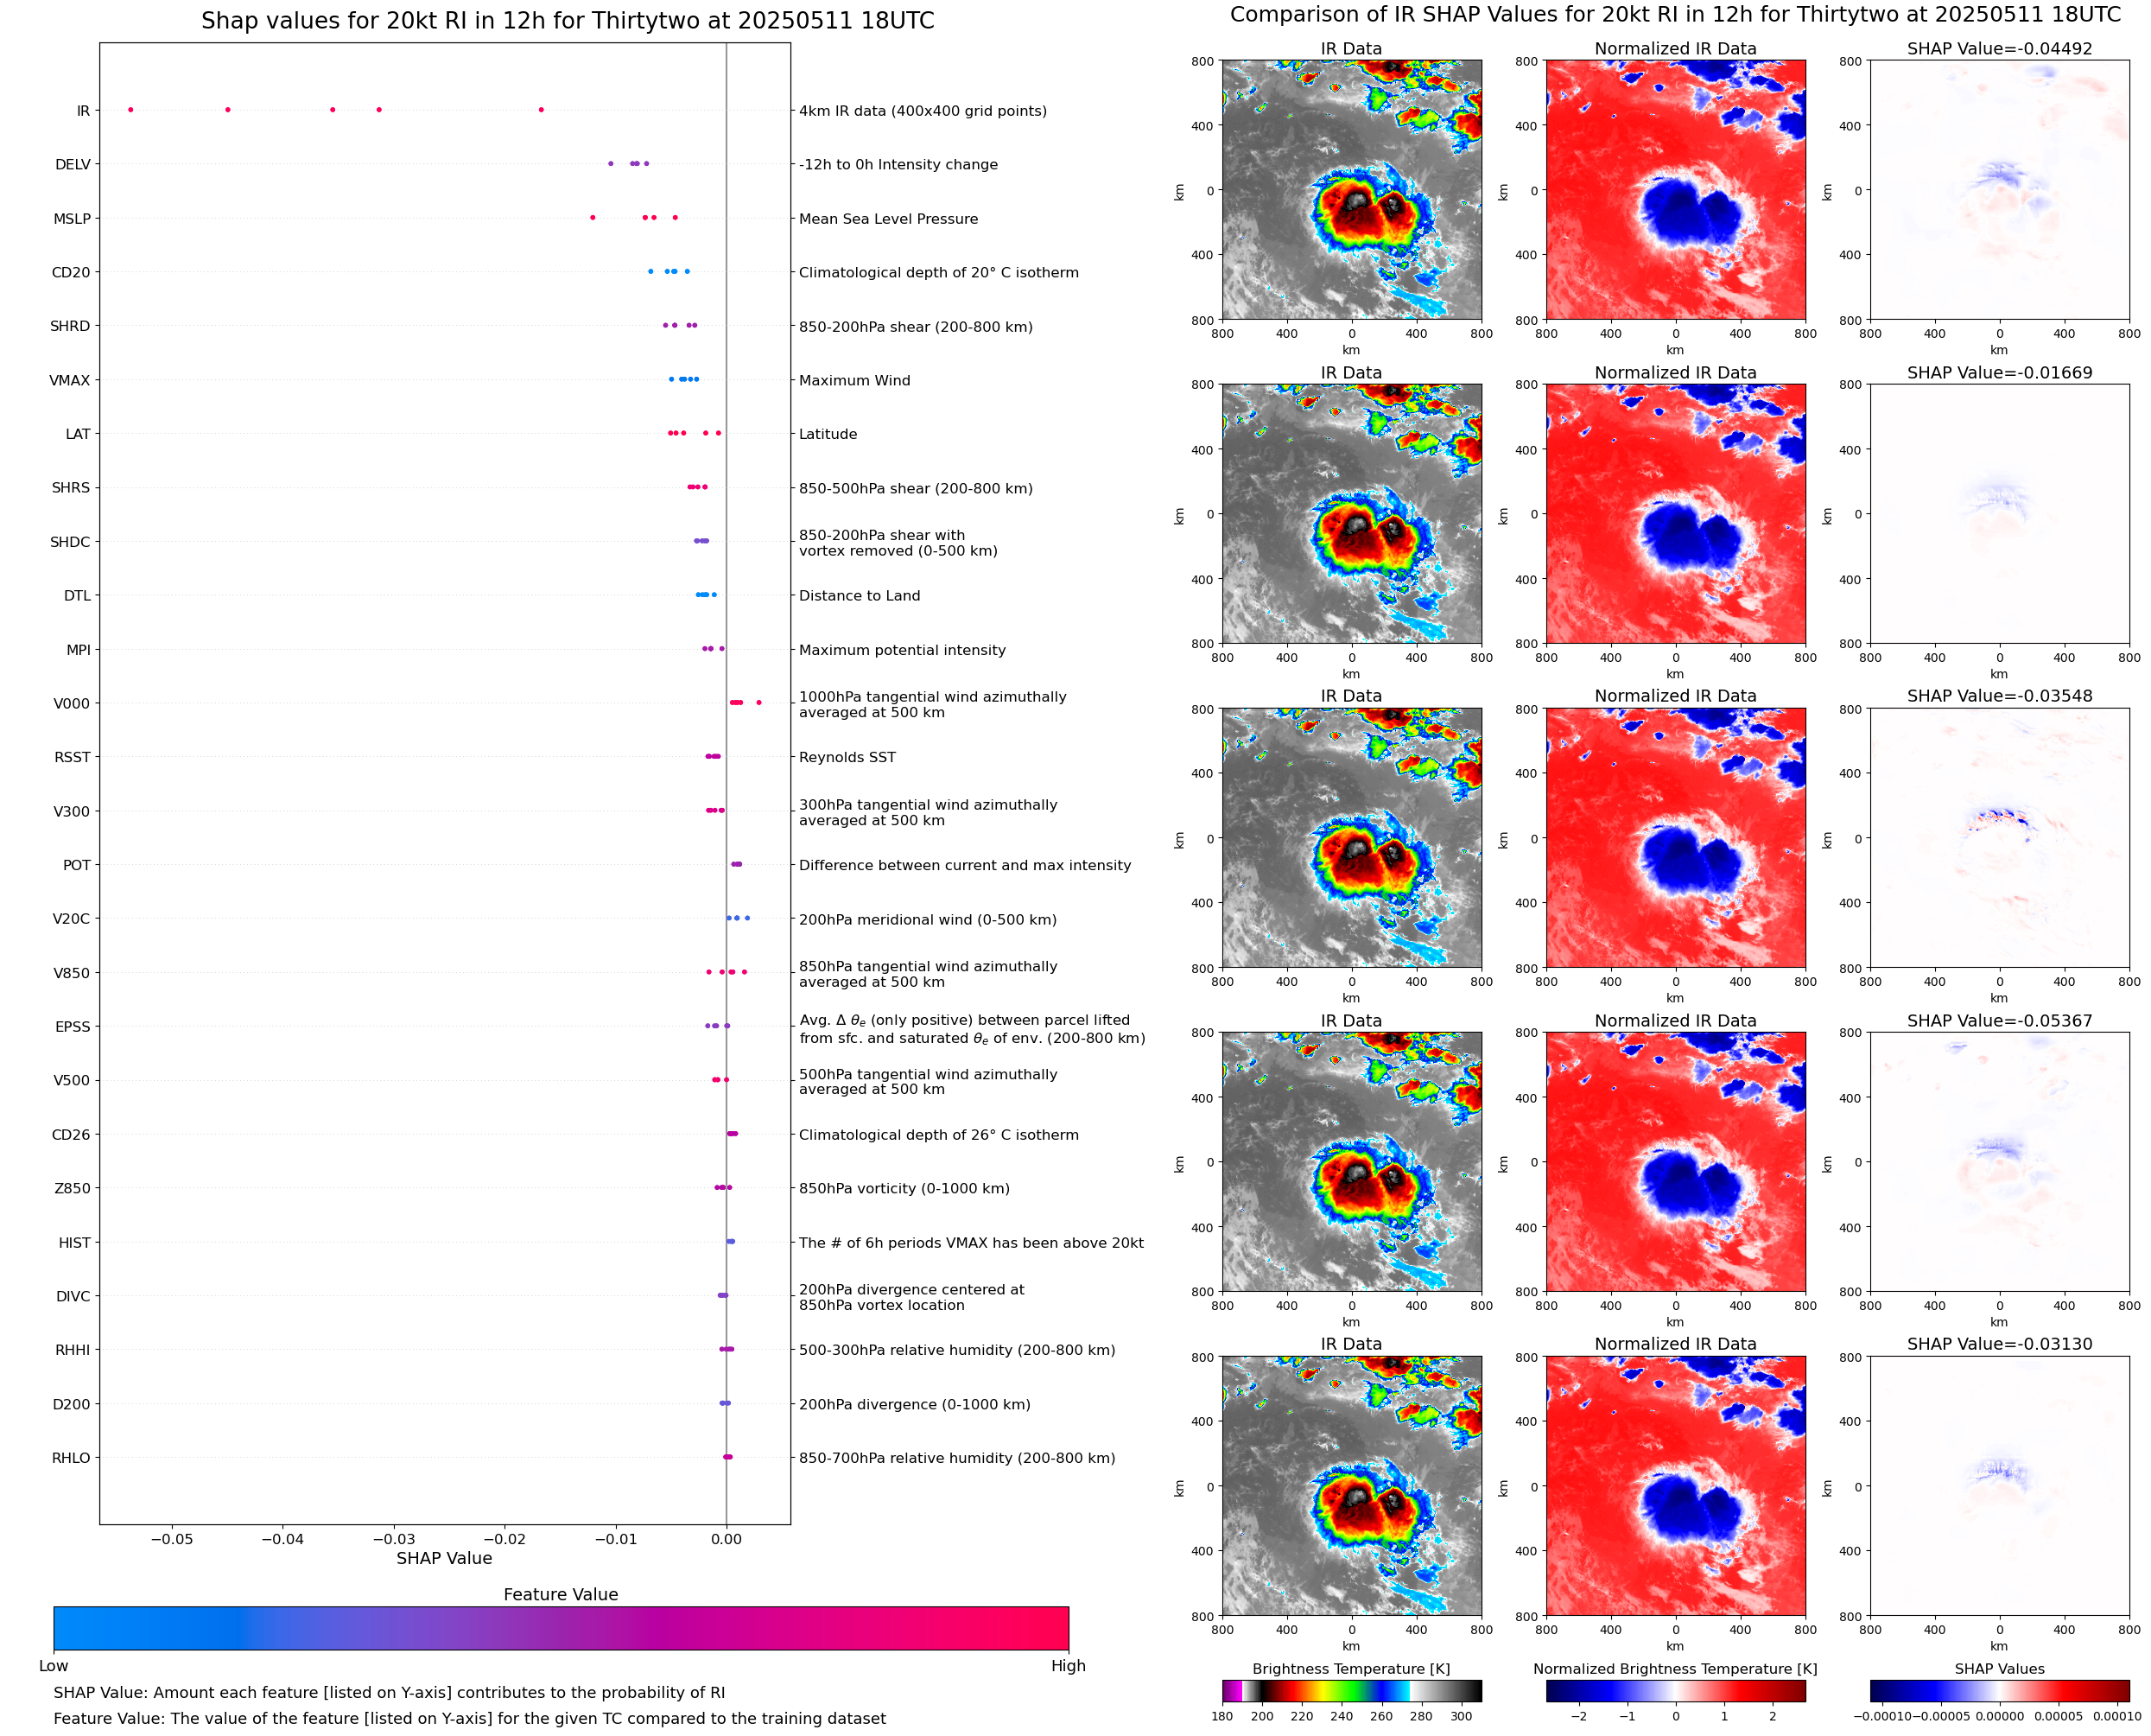Click the Mean Sea Level Pressure description
The image size is (2151, 1736).
coord(887,219)
